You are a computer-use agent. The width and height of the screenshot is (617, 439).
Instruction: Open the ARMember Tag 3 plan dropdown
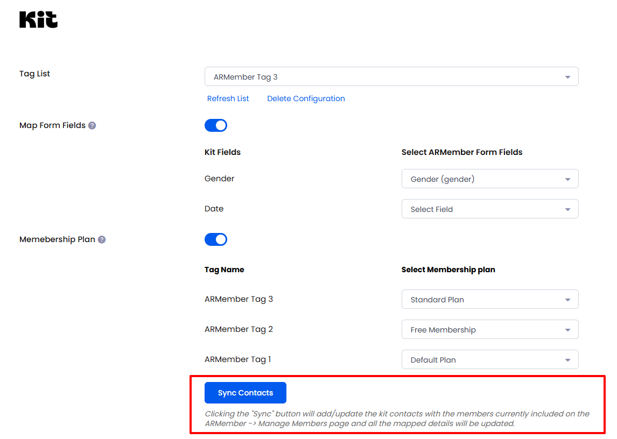coord(490,299)
